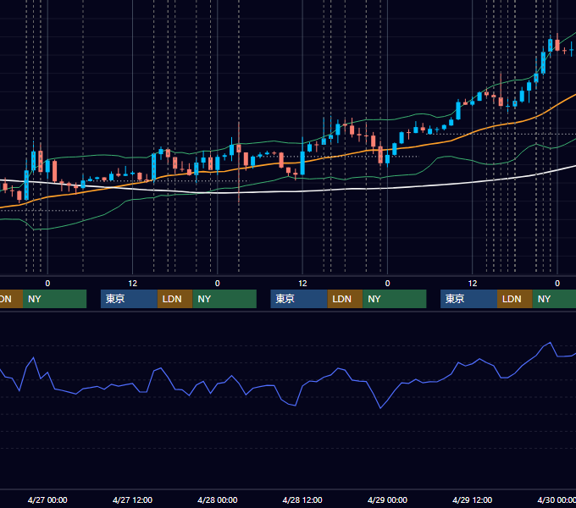This screenshot has width=576, height=508.
Task: Click the 4/28 00:00 date label
Action: click(218, 500)
